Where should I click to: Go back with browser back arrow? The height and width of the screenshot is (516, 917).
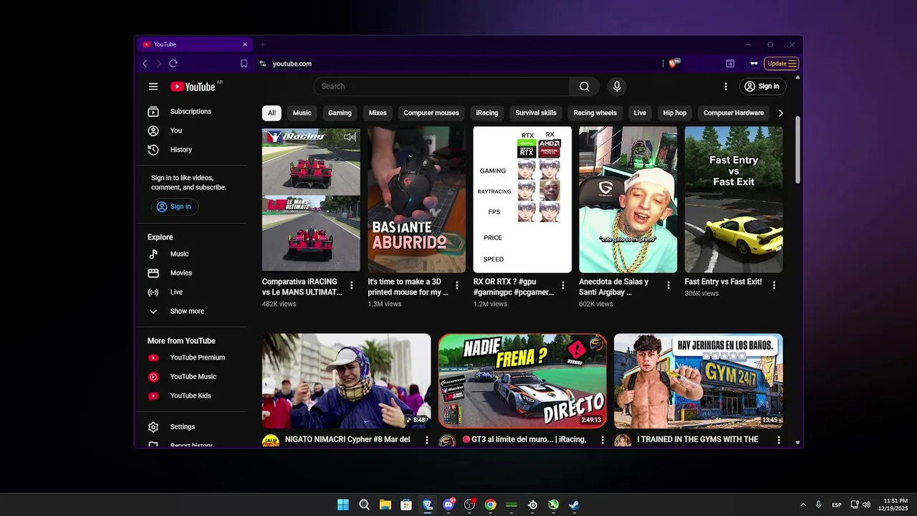point(145,64)
